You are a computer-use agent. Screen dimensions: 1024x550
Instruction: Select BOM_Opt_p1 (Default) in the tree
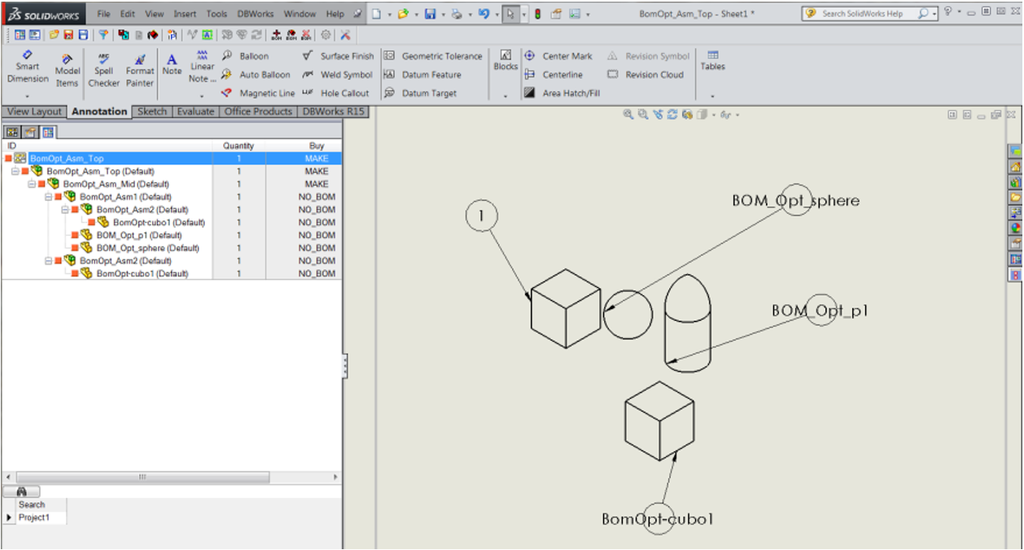(138, 235)
